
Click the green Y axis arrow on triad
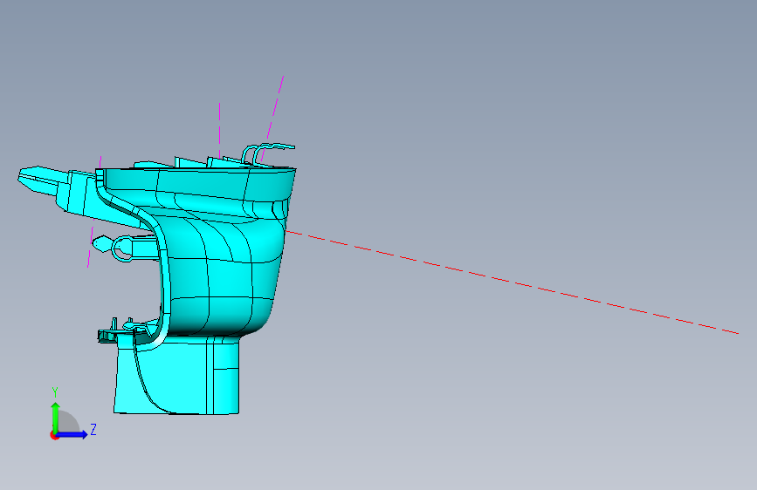point(56,417)
